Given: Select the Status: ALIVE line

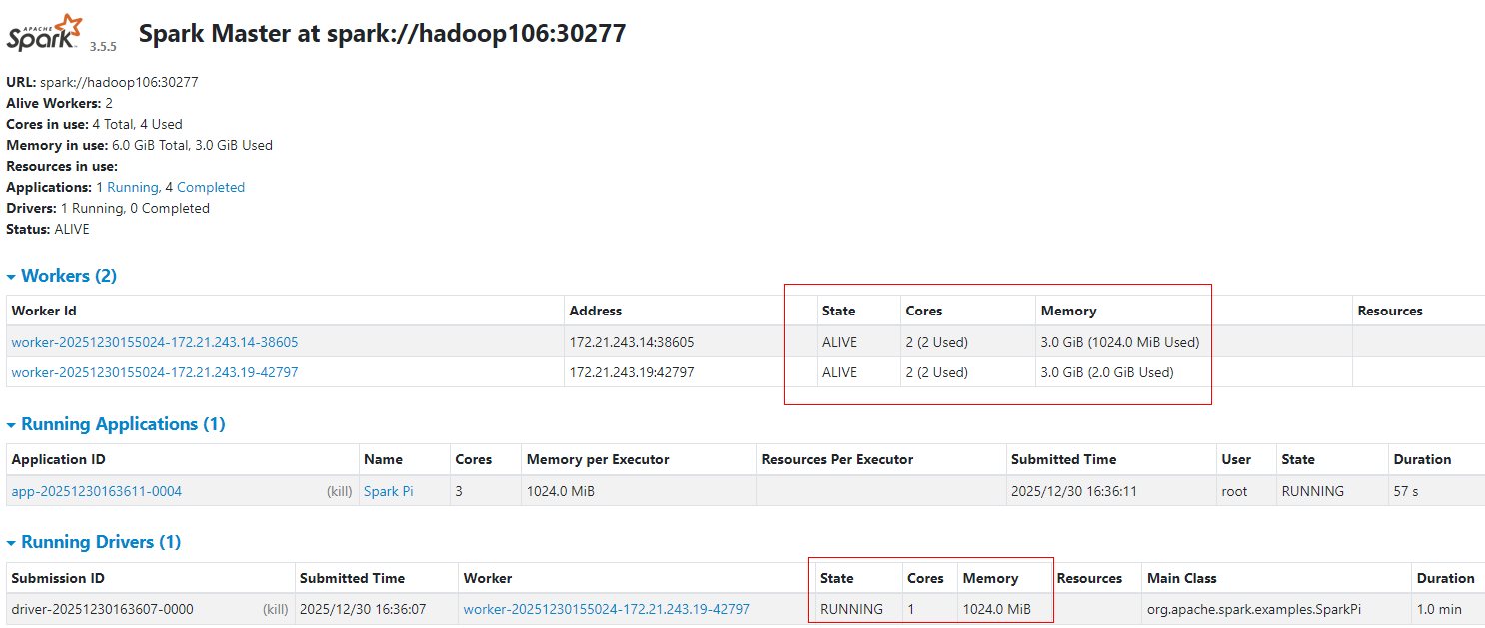Looking at the screenshot, I should [x=48, y=229].
